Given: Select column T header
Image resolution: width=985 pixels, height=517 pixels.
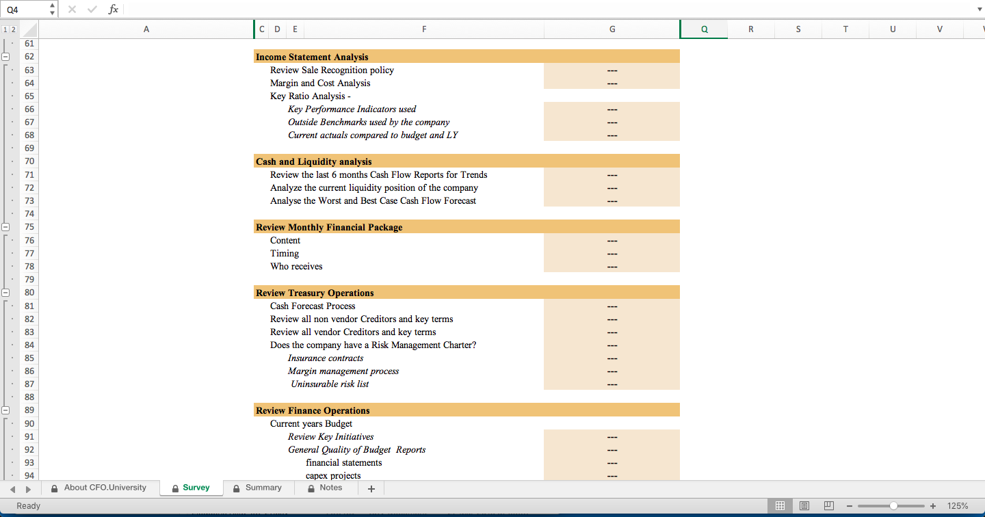Looking at the screenshot, I should [845, 29].
